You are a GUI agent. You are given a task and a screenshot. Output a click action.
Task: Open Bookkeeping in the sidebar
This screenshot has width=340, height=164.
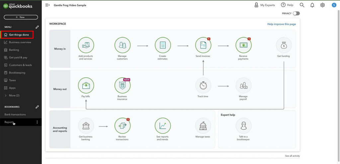pyautogui.click(x=17, y=73)
